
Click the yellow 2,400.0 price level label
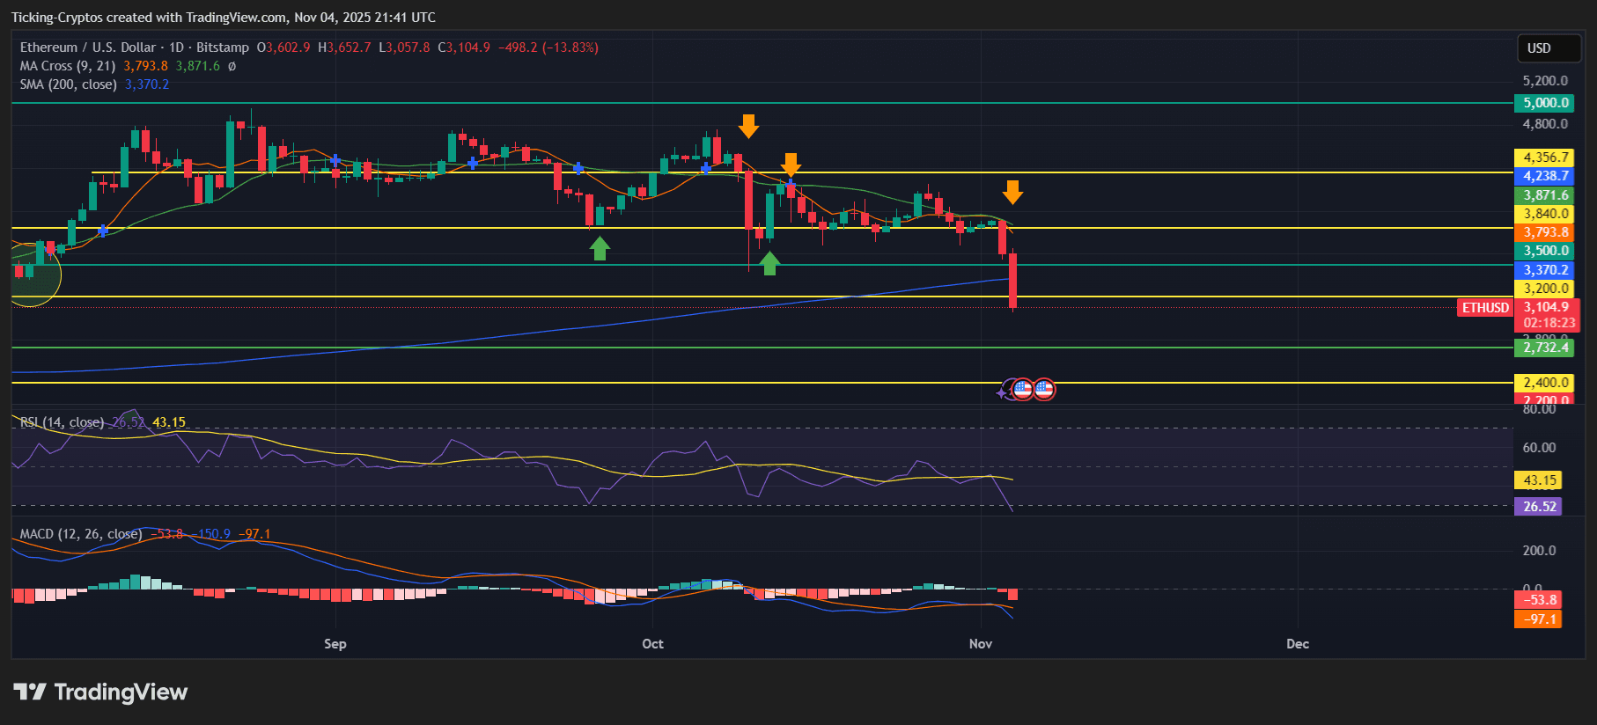1545,383
